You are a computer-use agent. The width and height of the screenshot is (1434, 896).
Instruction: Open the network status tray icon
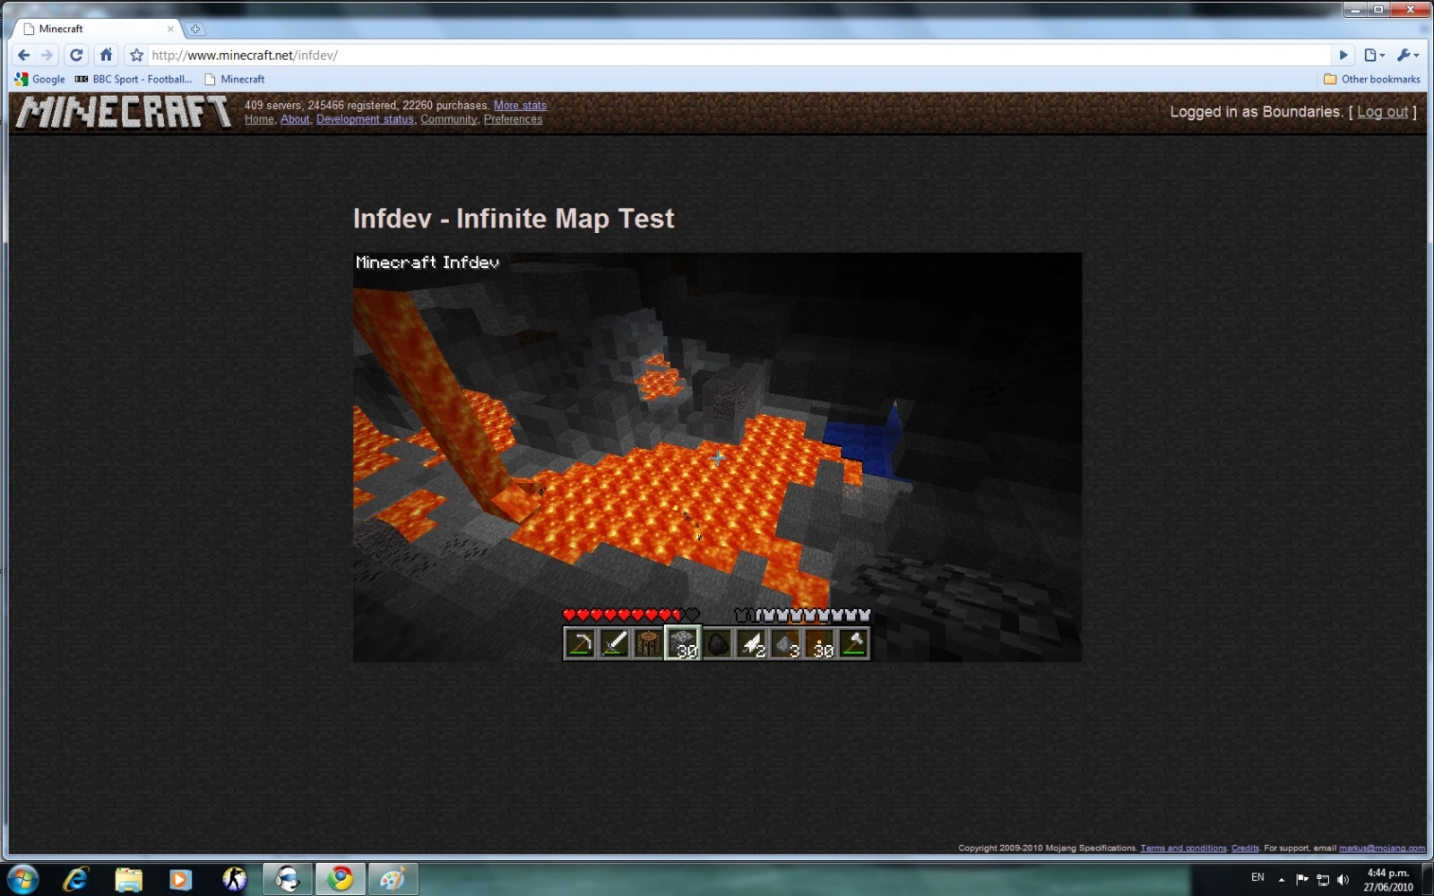[1323, 880]
